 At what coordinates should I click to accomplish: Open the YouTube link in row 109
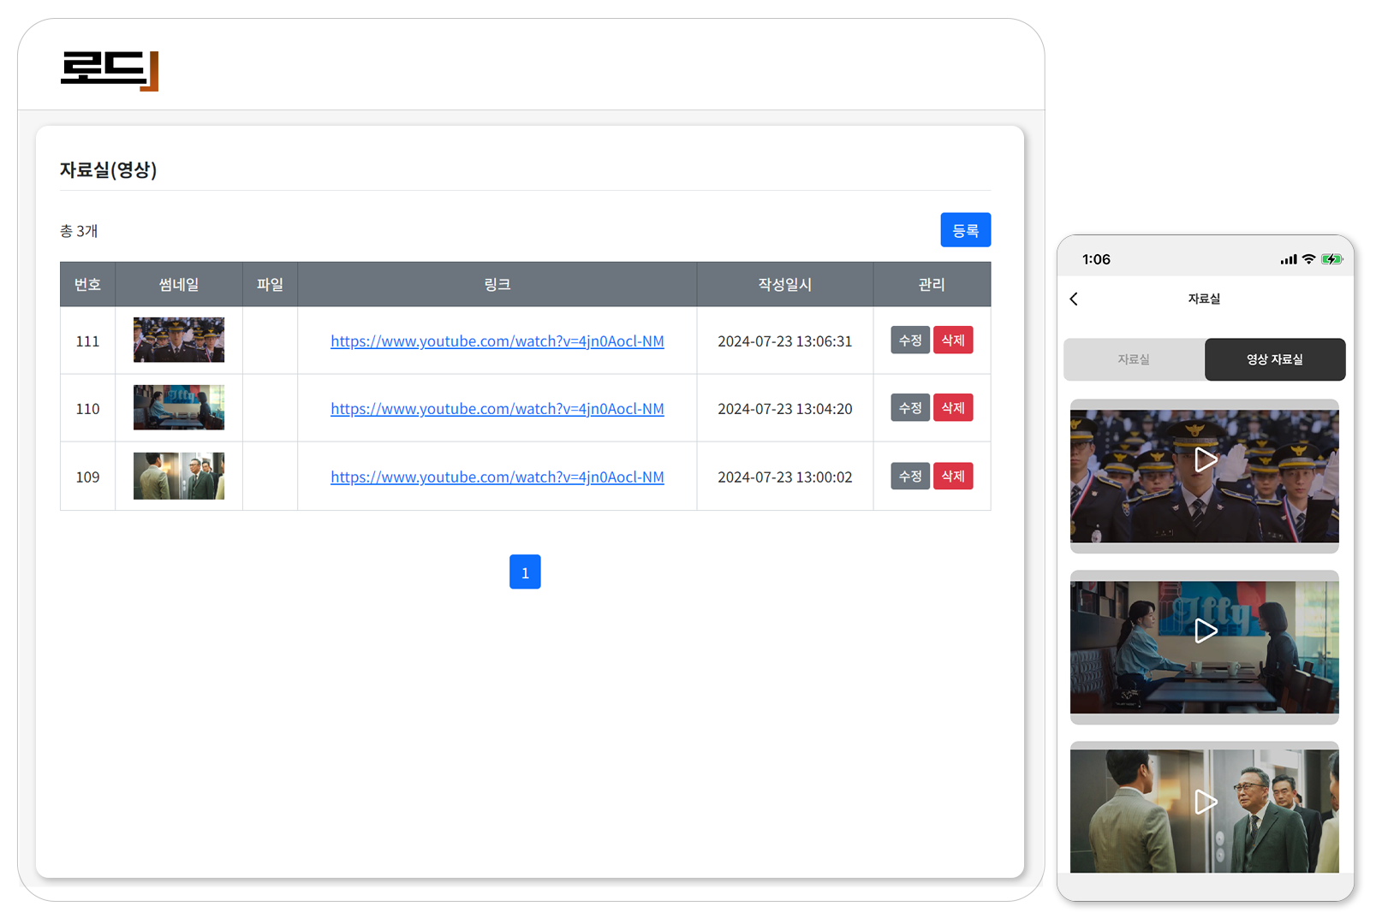pyautogui.click(x=497, y=477)
